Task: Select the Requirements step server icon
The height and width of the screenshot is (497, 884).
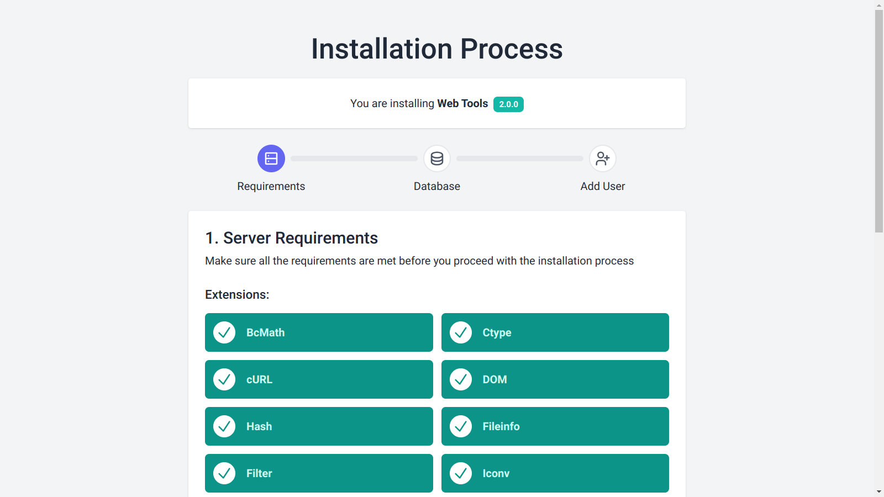Action: coord(271,158)
